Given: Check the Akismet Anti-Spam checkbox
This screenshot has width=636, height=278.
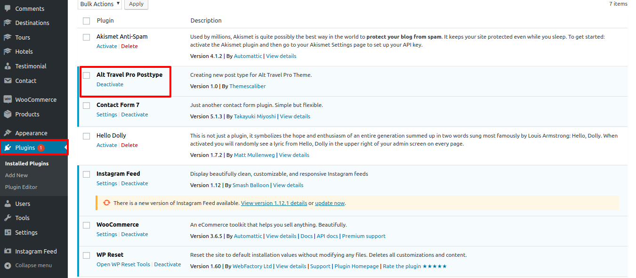Looking at the screenshot, I should click(x=86, y=37).
